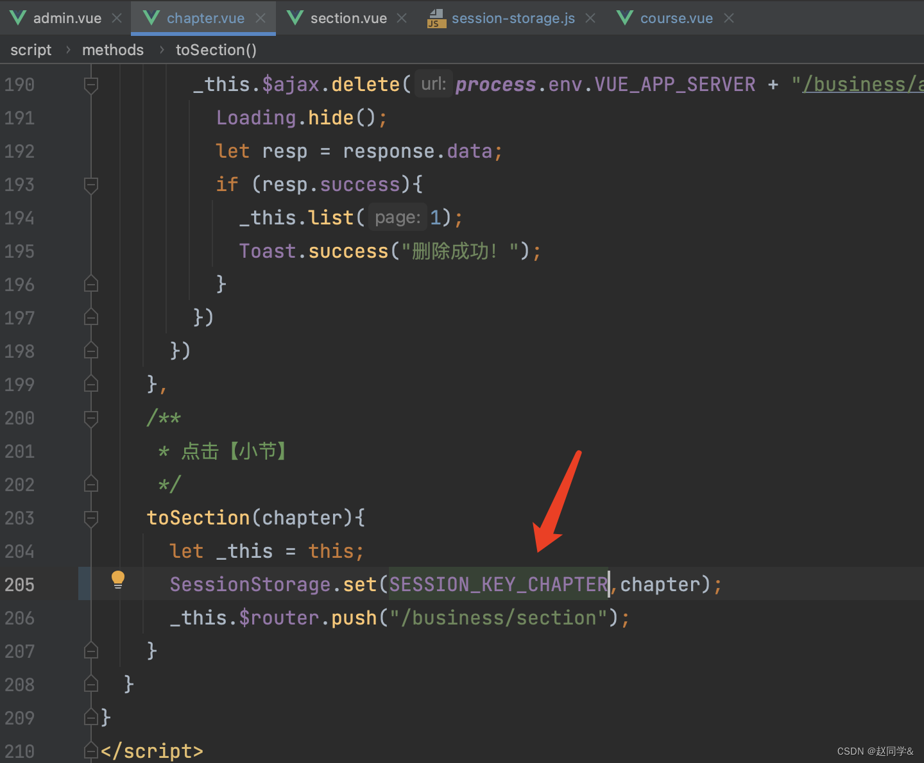Click line number 205 in the gutter

pos(19,584)
